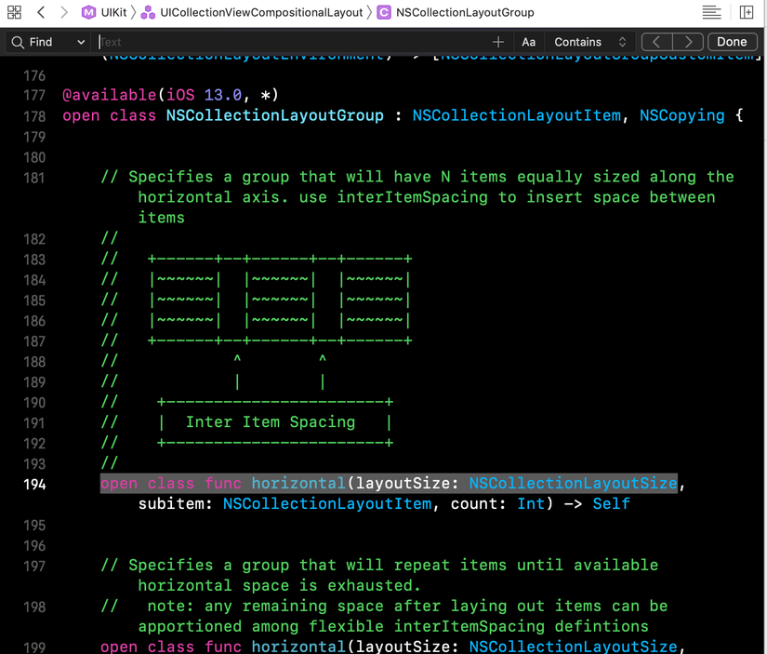Image resolution: width=767 pixels, height=654 pixels.
Task: Click NSCollectionLayoutItem subitem type below line 194
Action: 327,503
